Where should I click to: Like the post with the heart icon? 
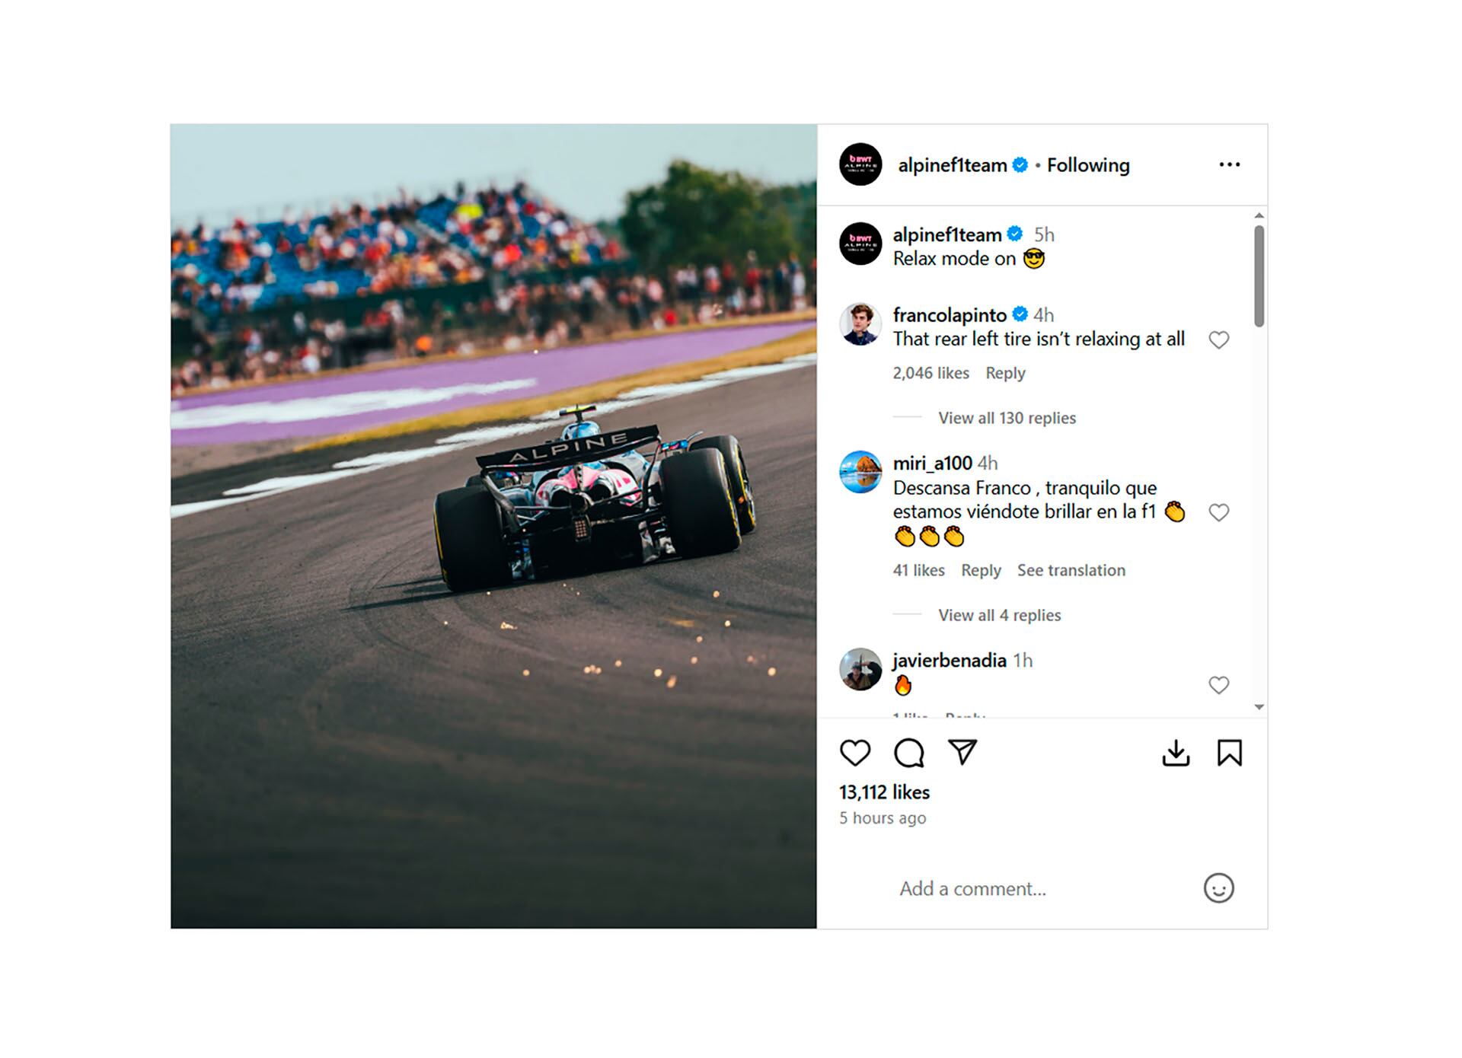point(854,753)
